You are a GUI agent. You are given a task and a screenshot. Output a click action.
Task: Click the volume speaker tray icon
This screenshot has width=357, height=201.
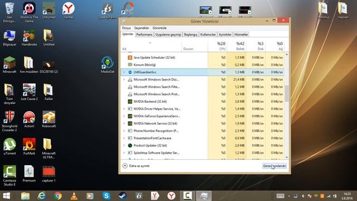pos(303,196)
